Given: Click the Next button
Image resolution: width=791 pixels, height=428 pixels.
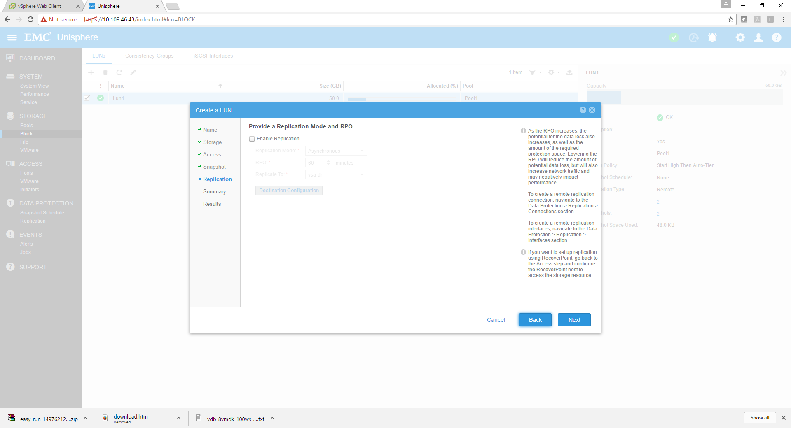Looking at the screenshot, I should click(x=574, y=320).
